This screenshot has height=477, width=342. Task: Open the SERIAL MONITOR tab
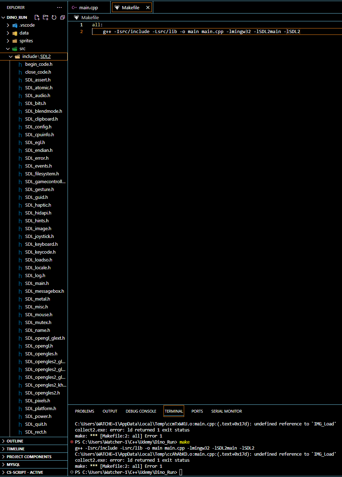[226, 411]
